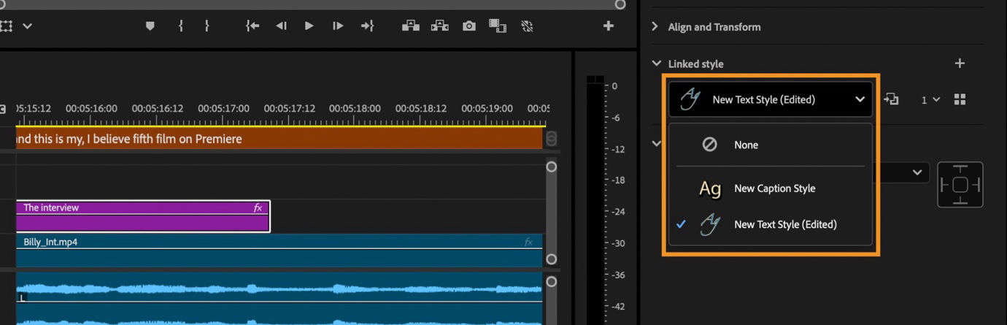Open the Comparison View icon
This screenshot has width=1007, height=325.
coord(498,26)
